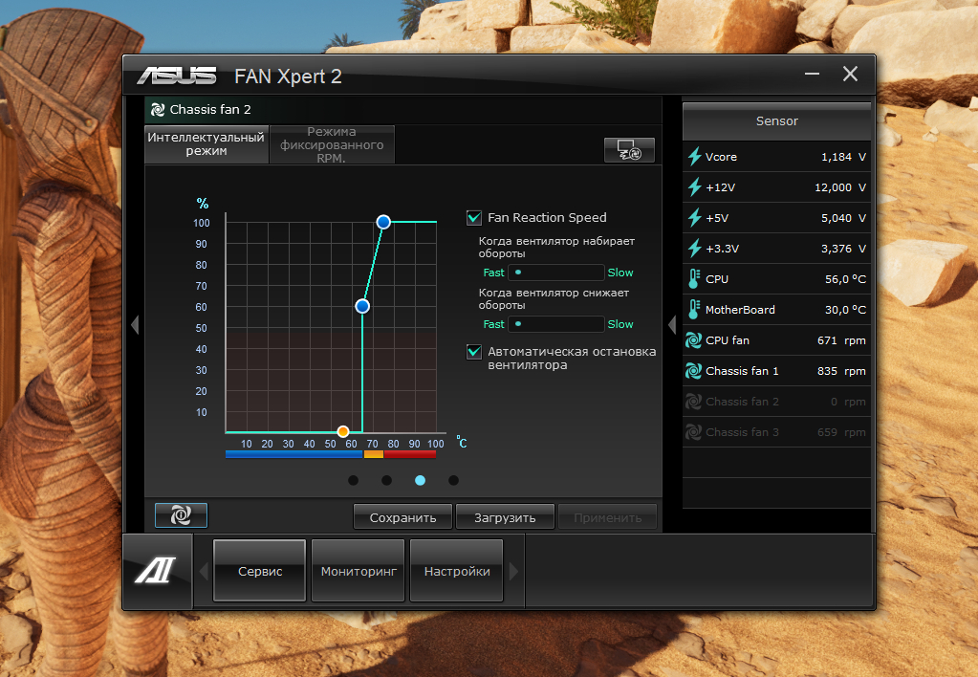Select the highlighted third page dot

pyautogui.click(x=421, y=480)
